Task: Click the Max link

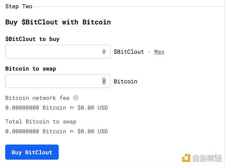Action: [x=159, y=52]
